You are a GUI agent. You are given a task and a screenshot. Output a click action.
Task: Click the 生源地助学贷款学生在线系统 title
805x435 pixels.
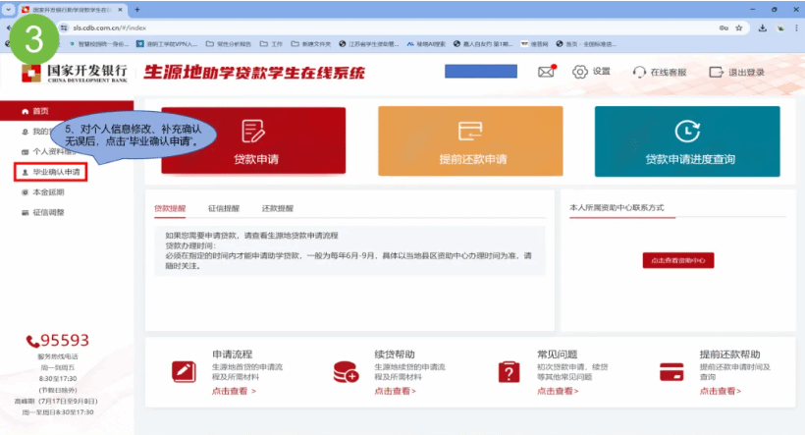tap(254, 73)
